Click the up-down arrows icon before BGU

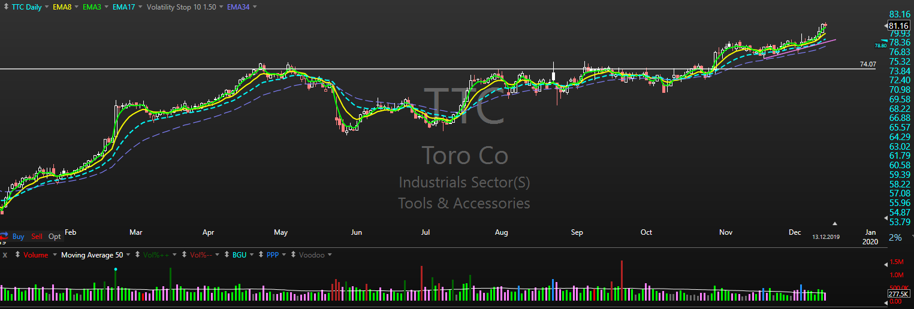point(227,255)
